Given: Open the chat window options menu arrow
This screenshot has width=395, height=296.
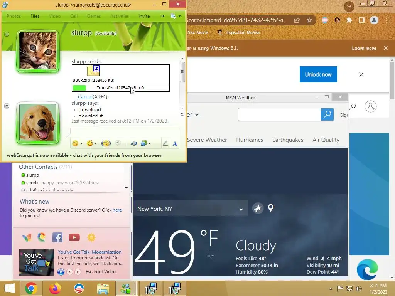Looking at the screenshot, I should [x=180, y=16].
